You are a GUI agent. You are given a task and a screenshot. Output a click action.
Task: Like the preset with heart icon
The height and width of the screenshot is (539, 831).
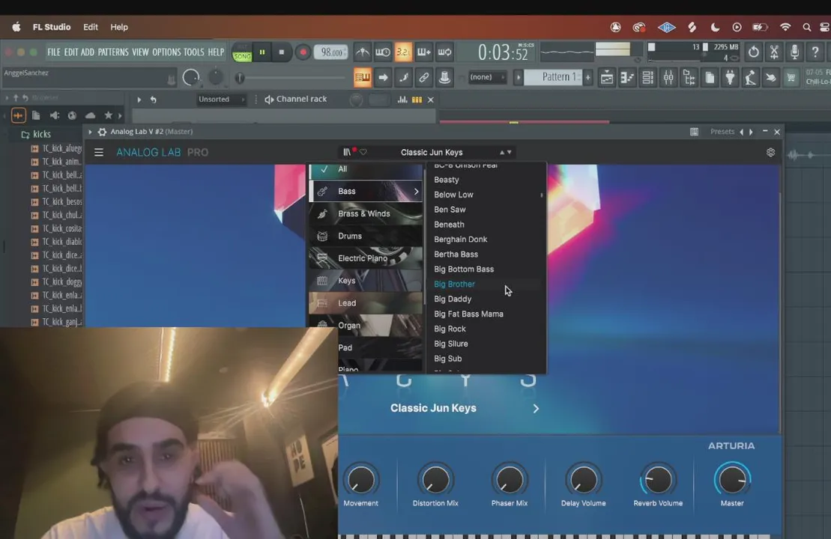click(363, 153)
